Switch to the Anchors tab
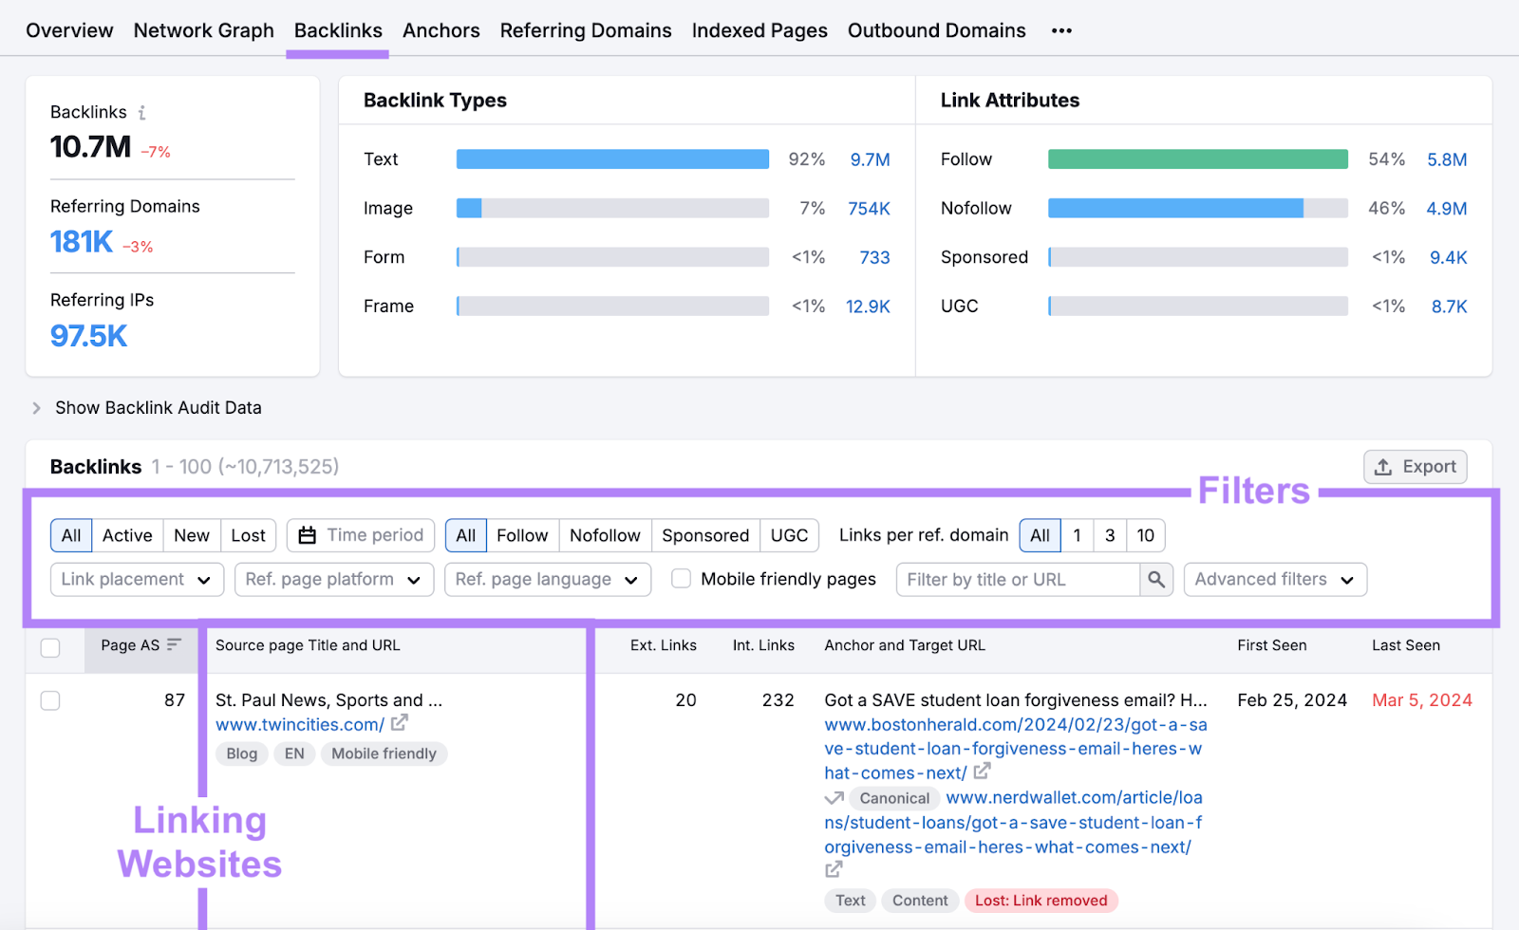This screenshot has height=930, width=1519. click(441, 29)
